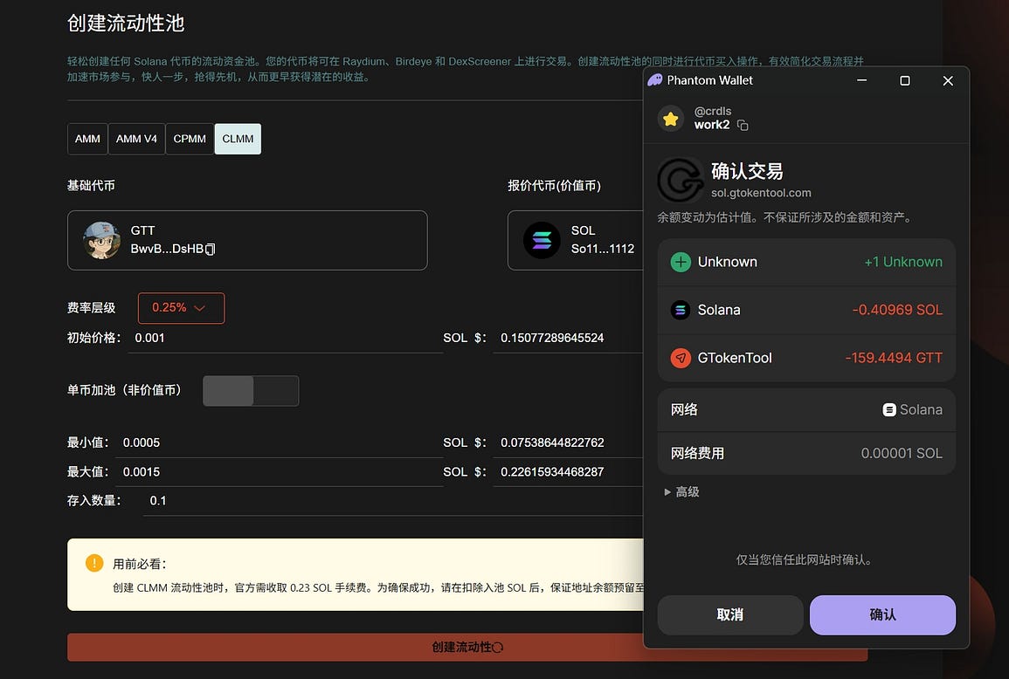Click the star account avatar
The height and width of the screenshot is (679, 1009).
coord(671,119)
